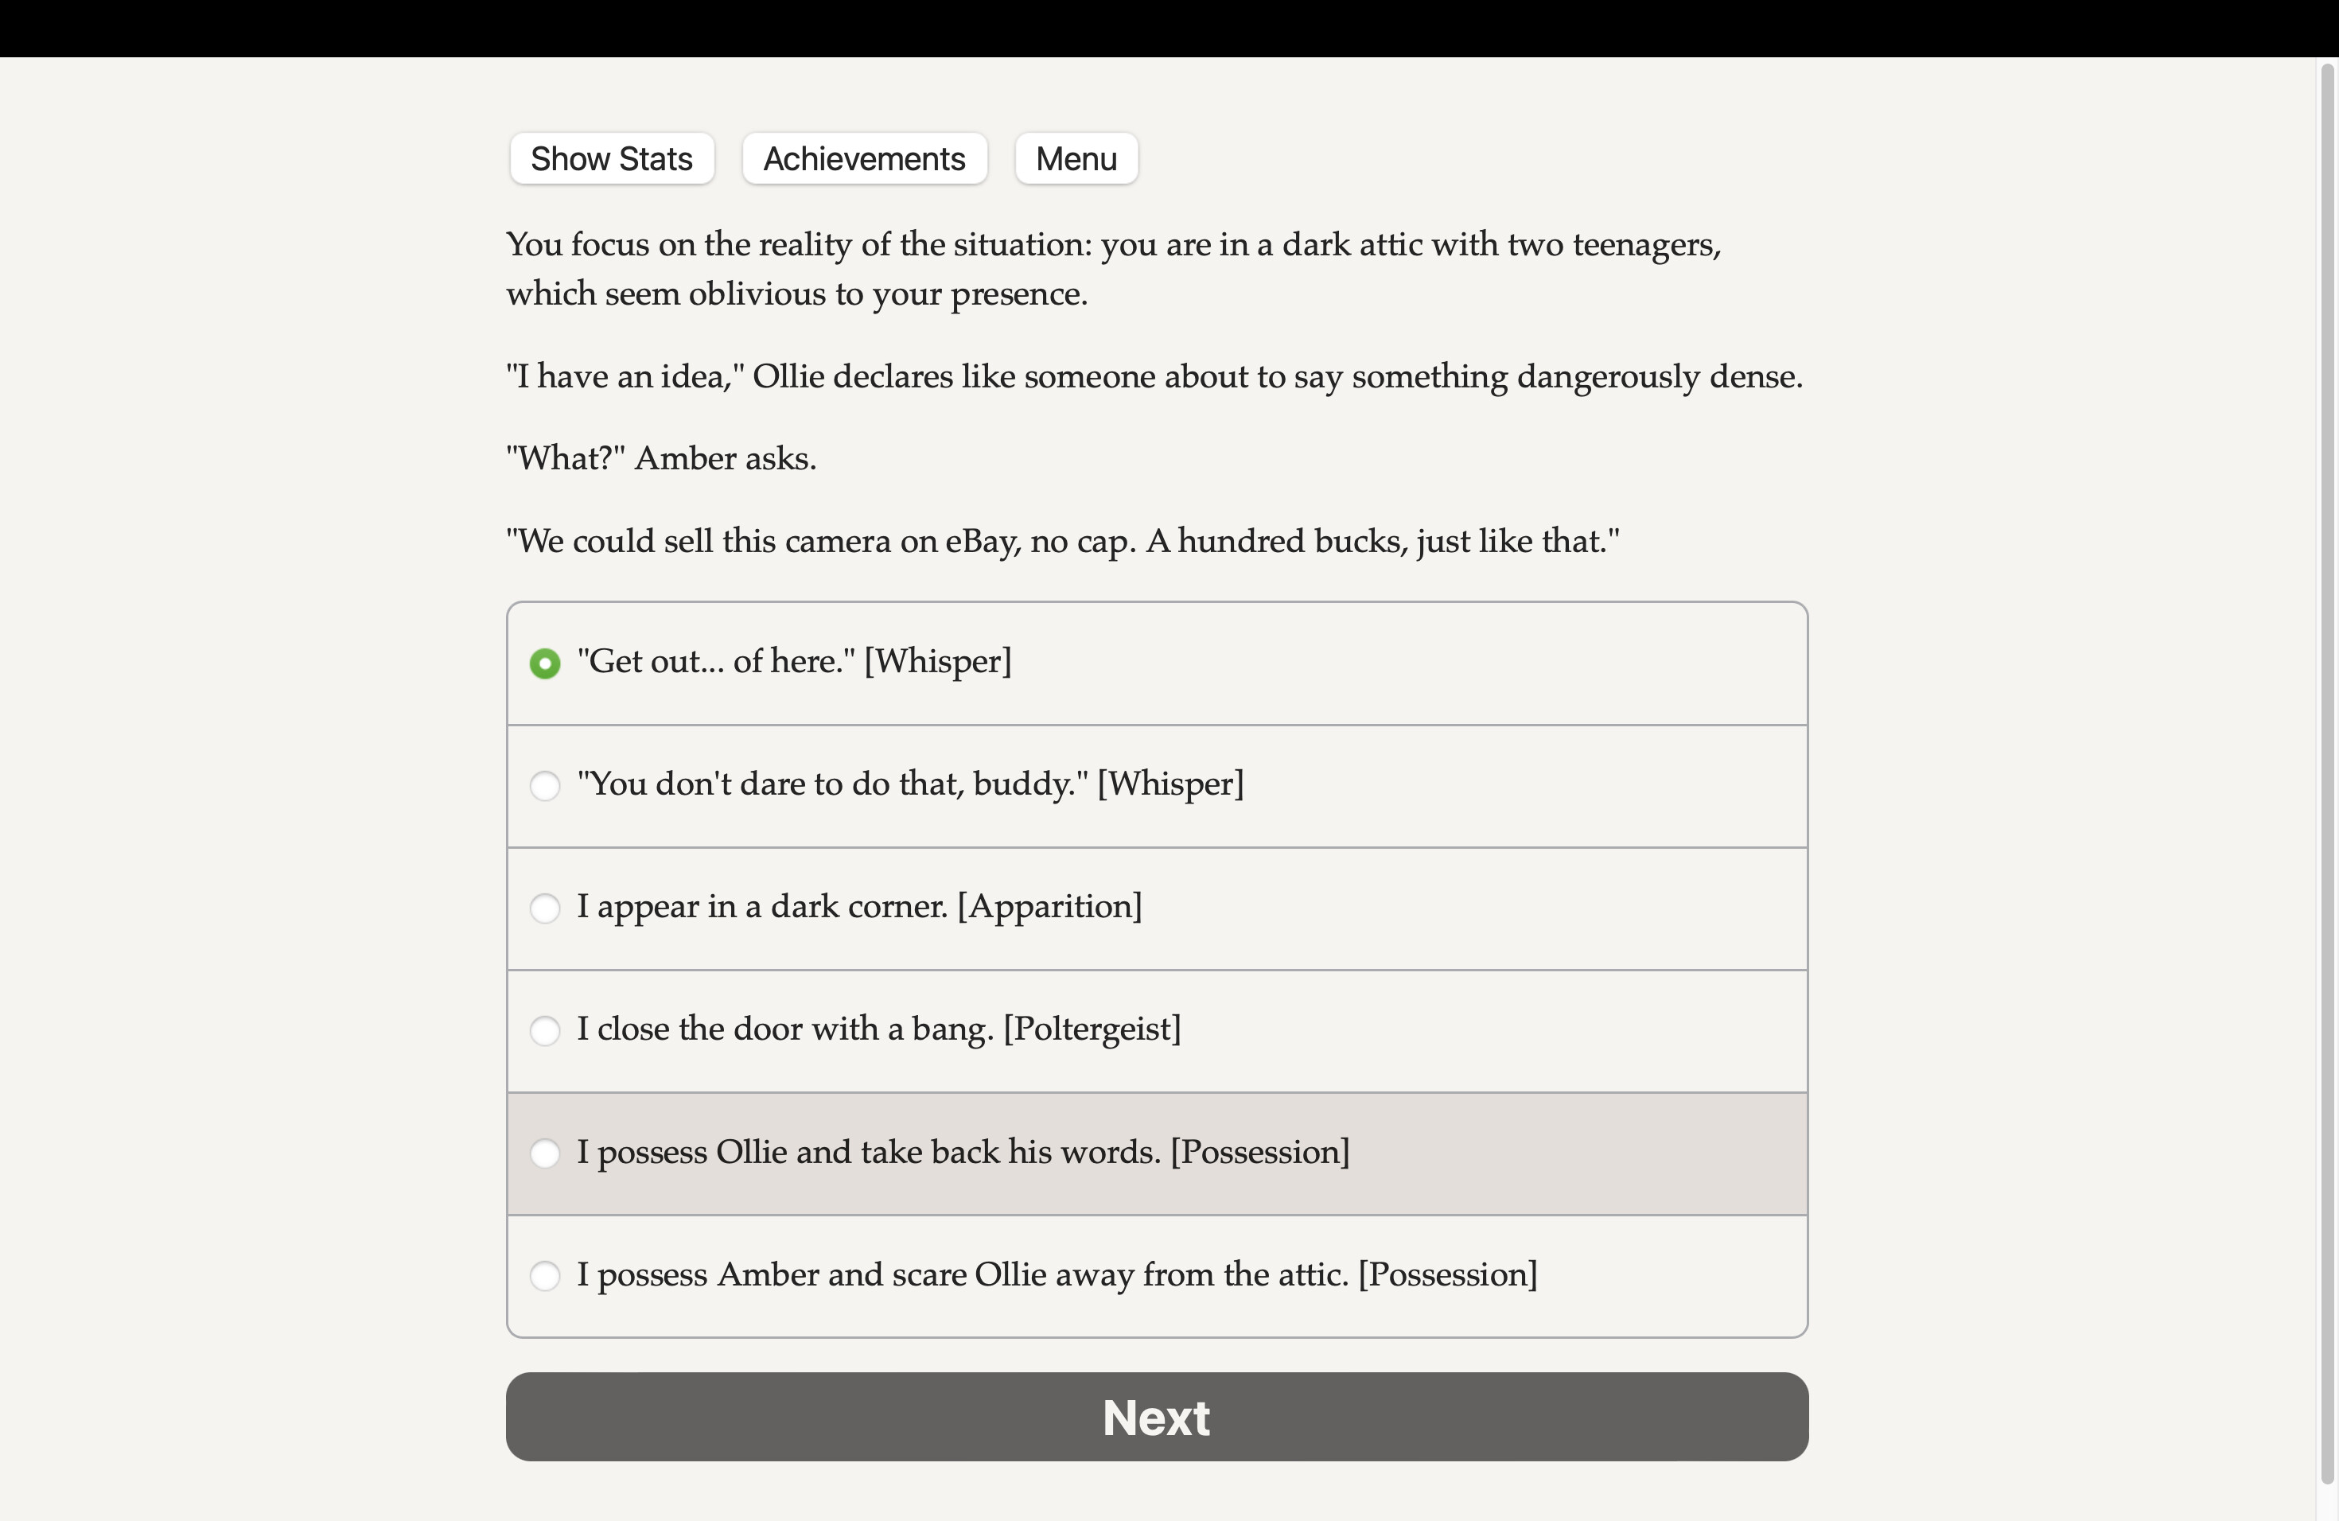The width and height of the screenshot is (2339, 1521).
Task: Click the green selected radio indicator
Action: pos(546,663)
